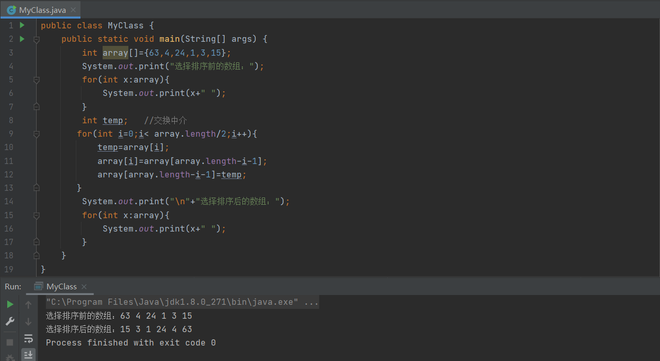Click the run gutter arrow beside the MyClass class declaration on line 1
This screenshot has width=660, height=361.
click(22, 25)
